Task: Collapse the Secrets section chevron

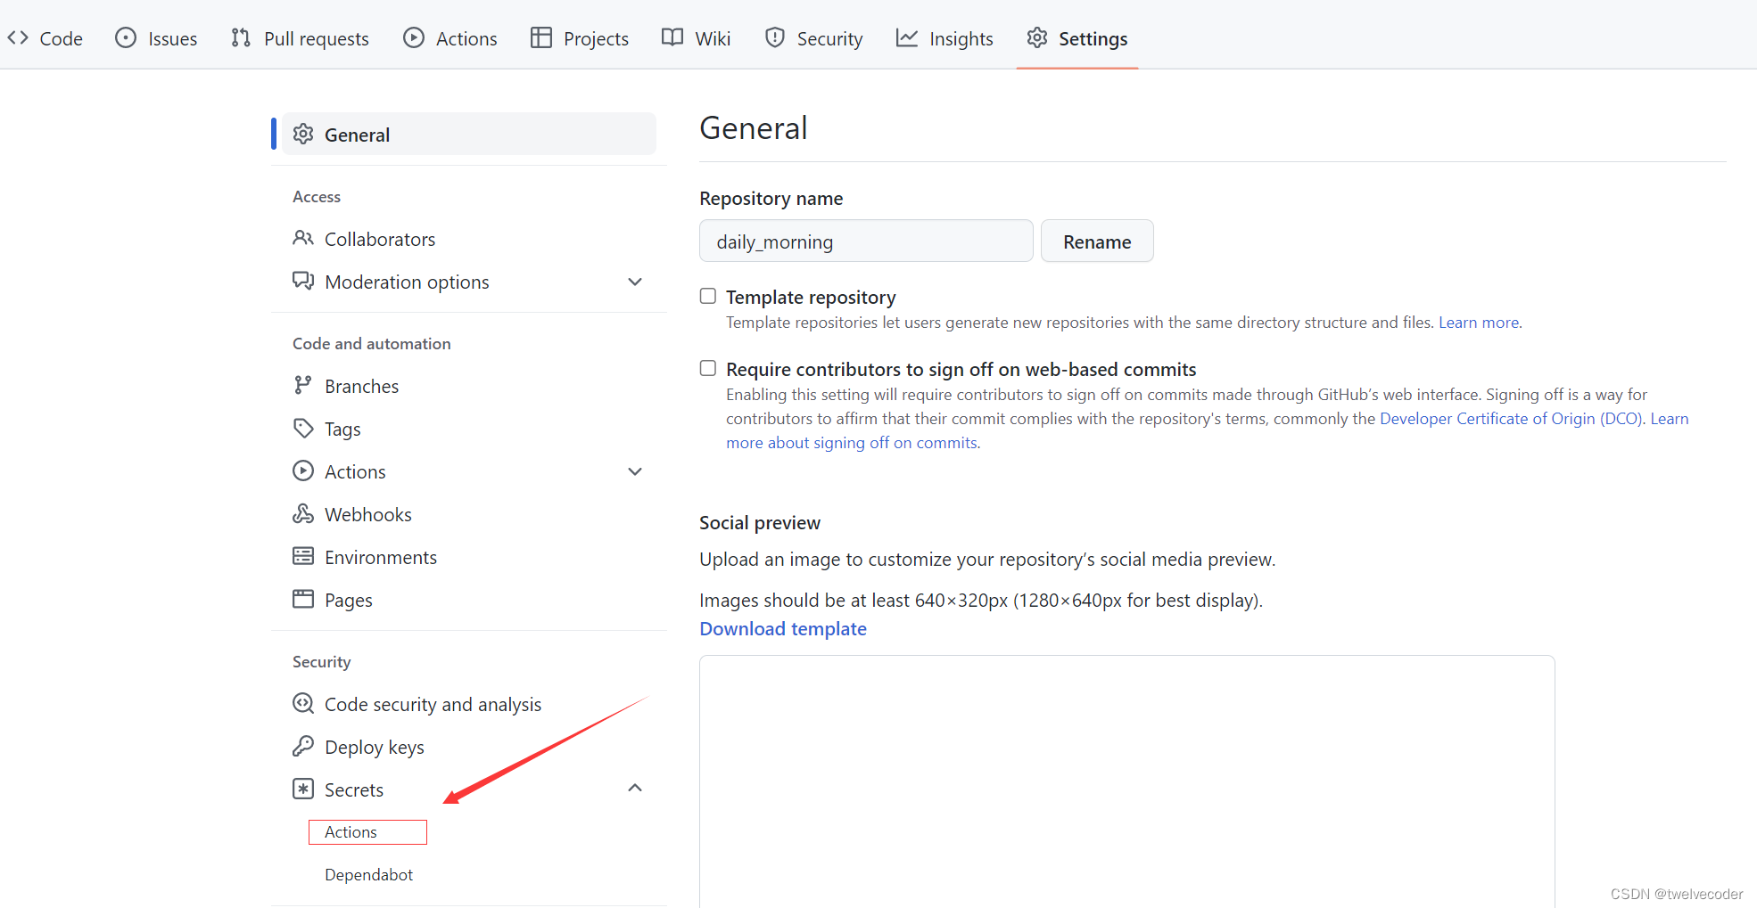Action: point(635,788)
